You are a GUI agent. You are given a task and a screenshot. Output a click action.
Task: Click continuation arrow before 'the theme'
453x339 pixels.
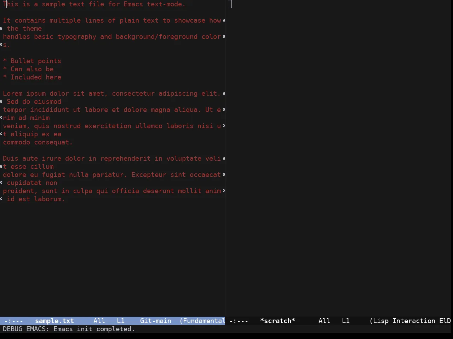1,29
